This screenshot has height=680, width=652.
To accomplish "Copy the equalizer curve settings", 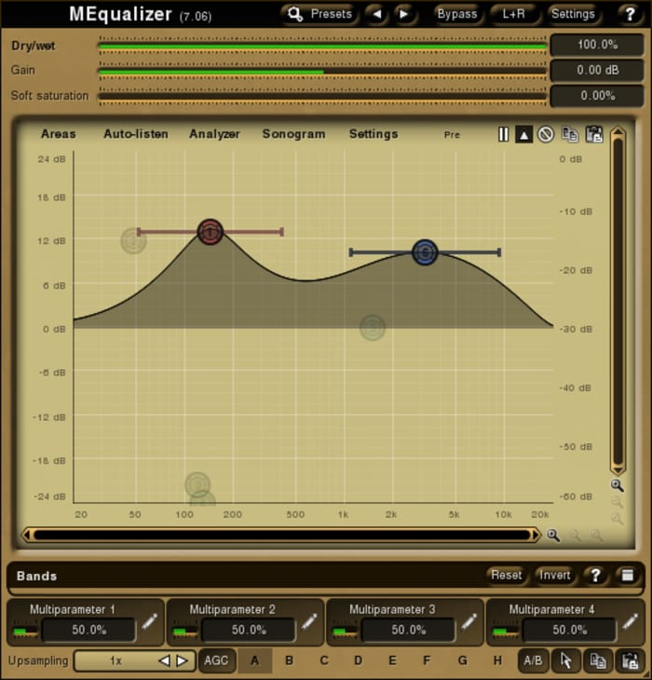I will [x=570, y=134].
